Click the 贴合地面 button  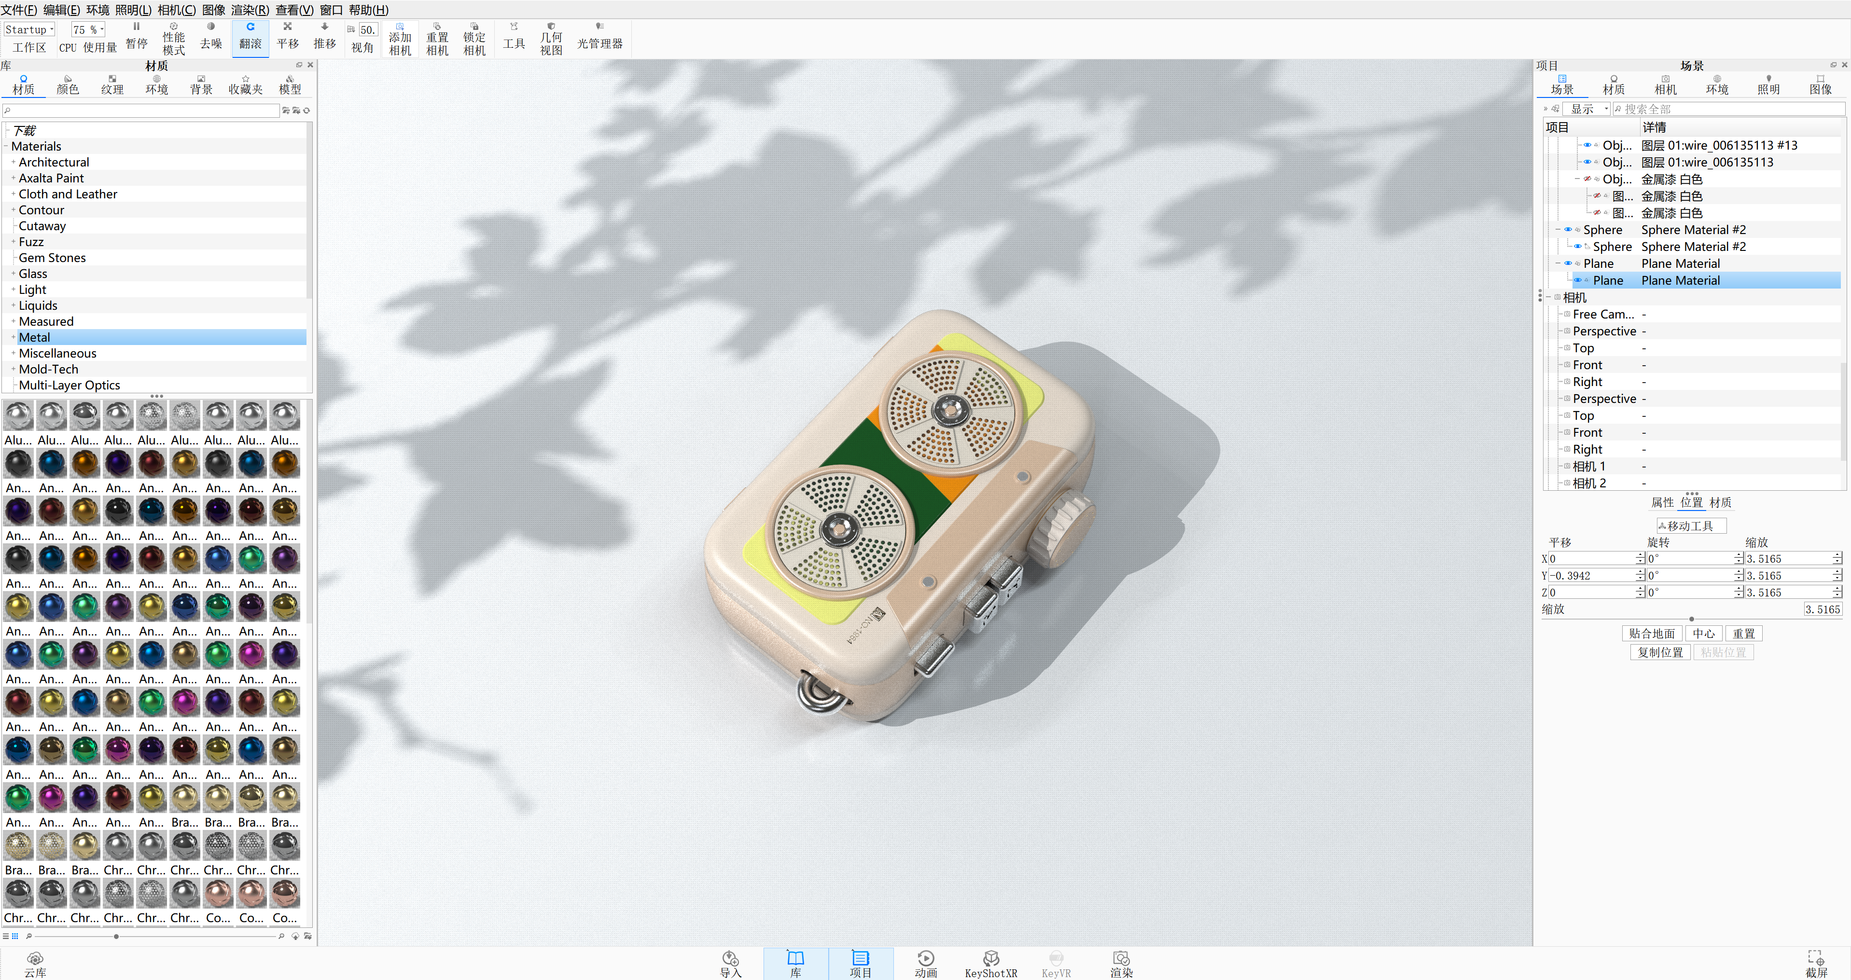[1651, 633]
